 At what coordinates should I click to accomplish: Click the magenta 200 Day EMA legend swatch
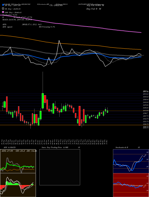tap(3, 12)
